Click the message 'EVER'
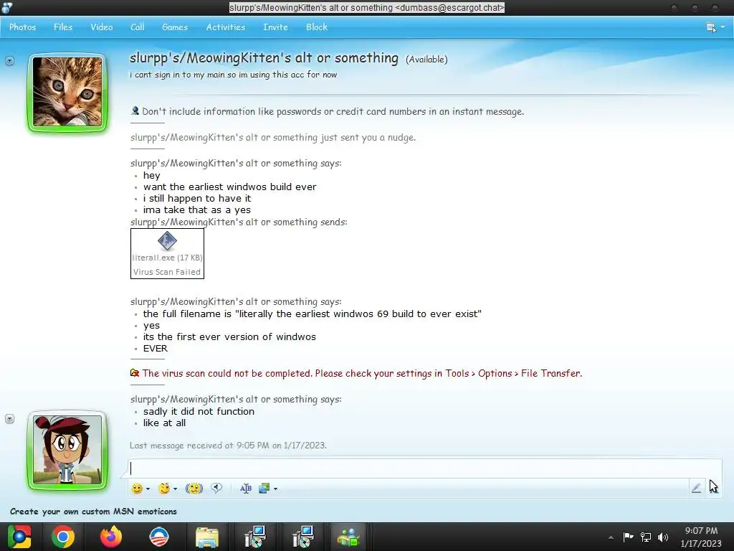This screenshot has width=734, height=551. (156, 348)
